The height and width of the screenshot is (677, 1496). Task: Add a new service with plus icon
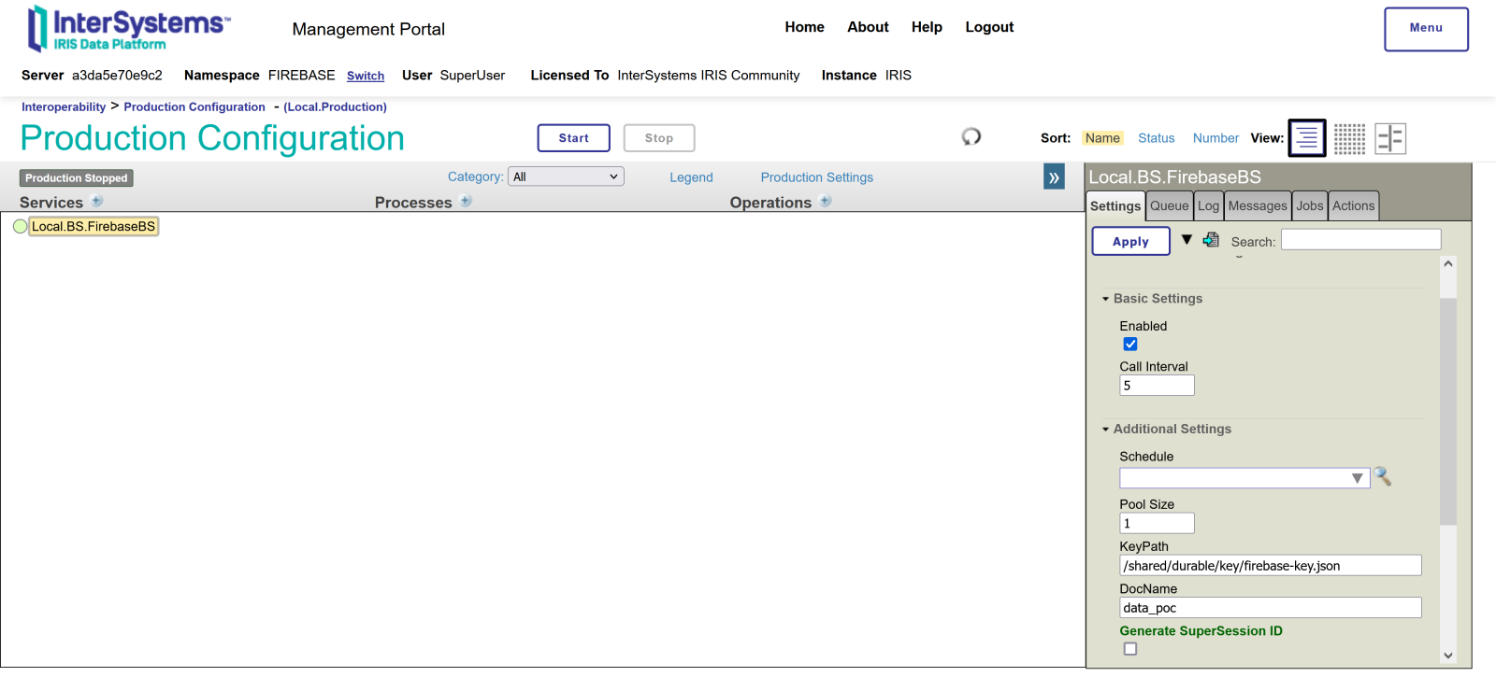[x=97, y=202]
